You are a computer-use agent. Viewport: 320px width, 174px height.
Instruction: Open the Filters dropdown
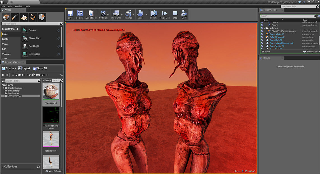pyautogui.click(x=47, y=81)
